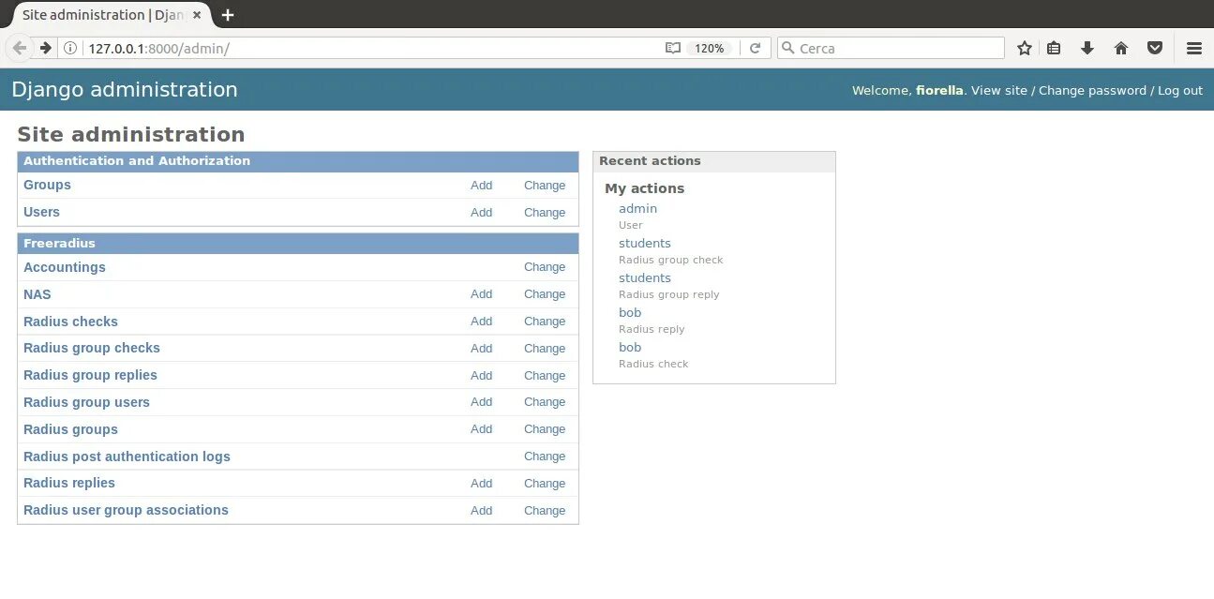Open the Freeradius section header
This screenshot has height=599, width=1214.
59,244
